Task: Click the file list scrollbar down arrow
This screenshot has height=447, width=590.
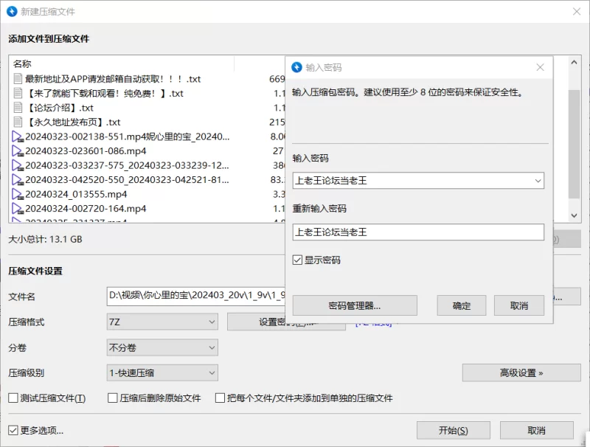Action: point(574,215)
